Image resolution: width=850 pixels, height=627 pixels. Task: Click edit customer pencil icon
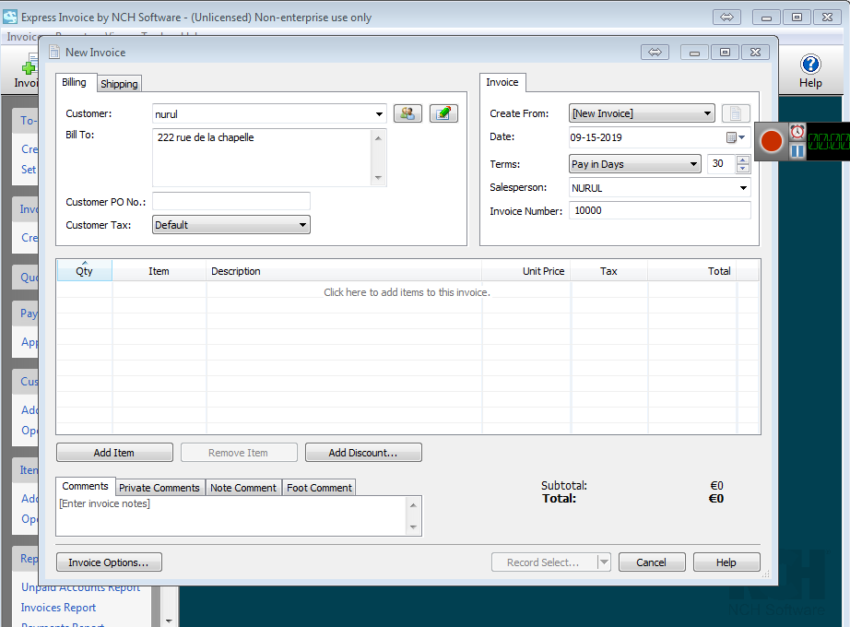click(443, 113)
